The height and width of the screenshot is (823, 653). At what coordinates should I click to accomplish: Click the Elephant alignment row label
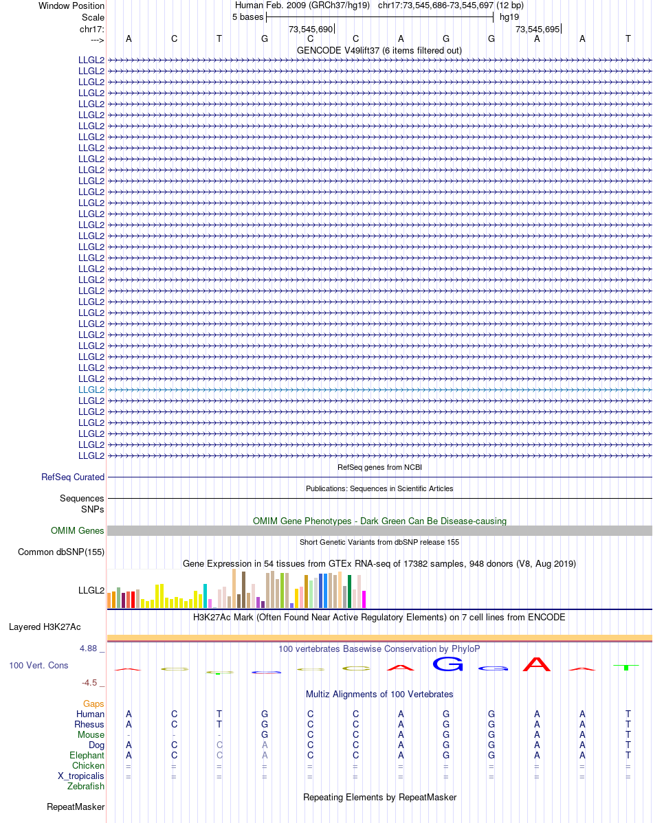click(87, 755)
